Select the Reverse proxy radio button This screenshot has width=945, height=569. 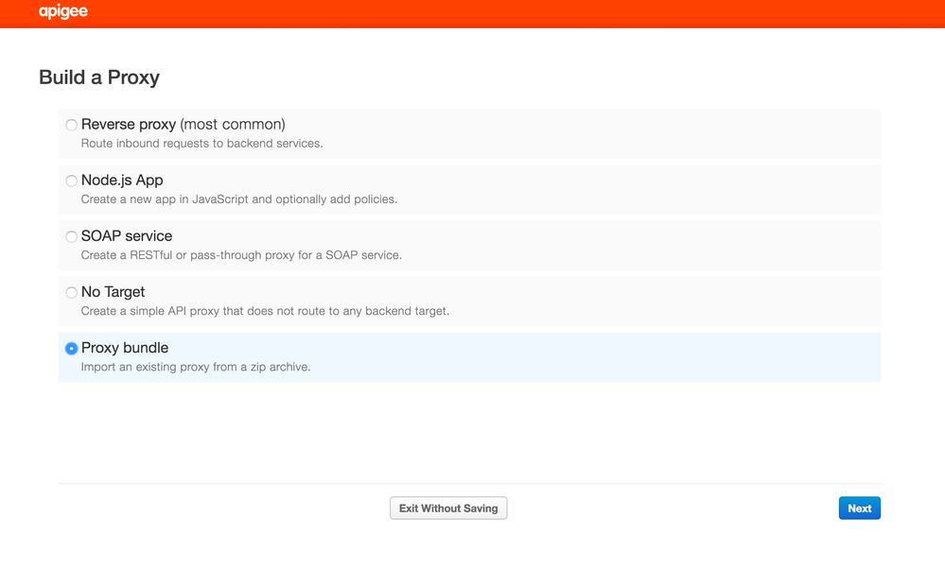pyautogui.click(x=71, y=125)
